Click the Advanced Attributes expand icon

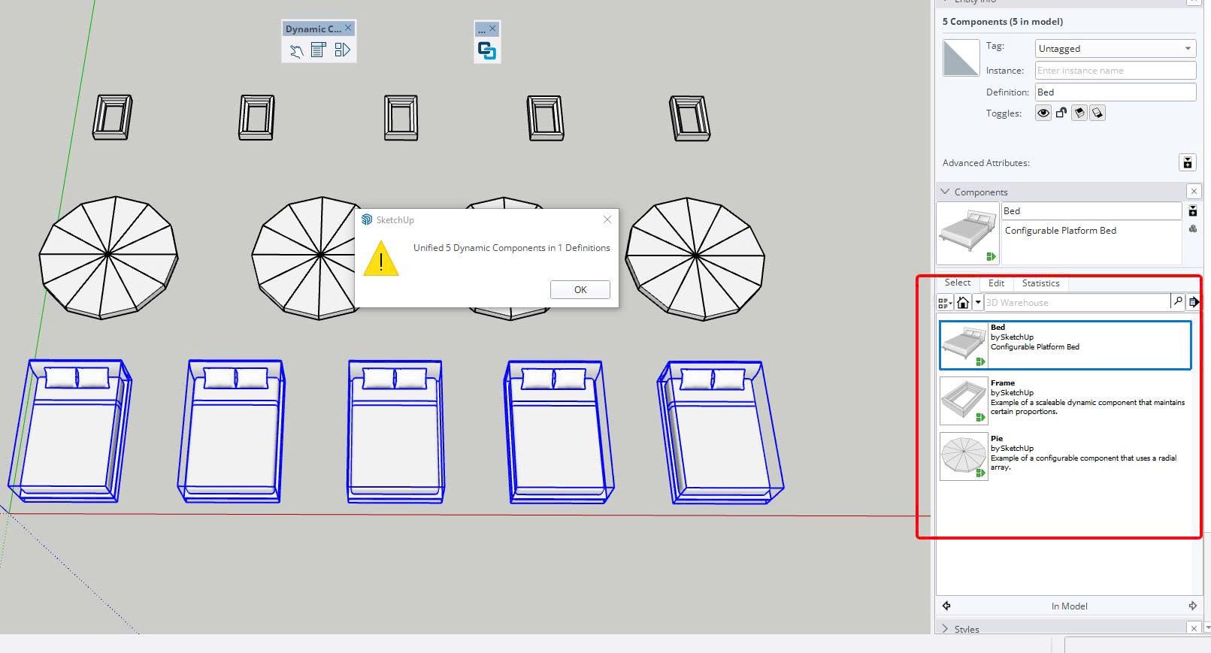(x=1187, y=162)
